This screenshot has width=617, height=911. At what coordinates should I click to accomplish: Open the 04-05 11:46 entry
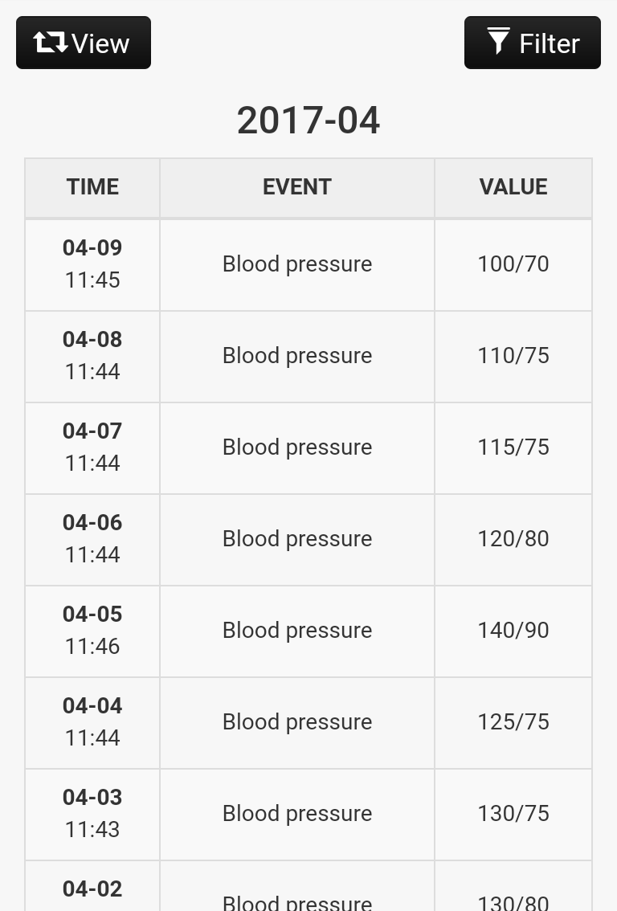point(92,631)
